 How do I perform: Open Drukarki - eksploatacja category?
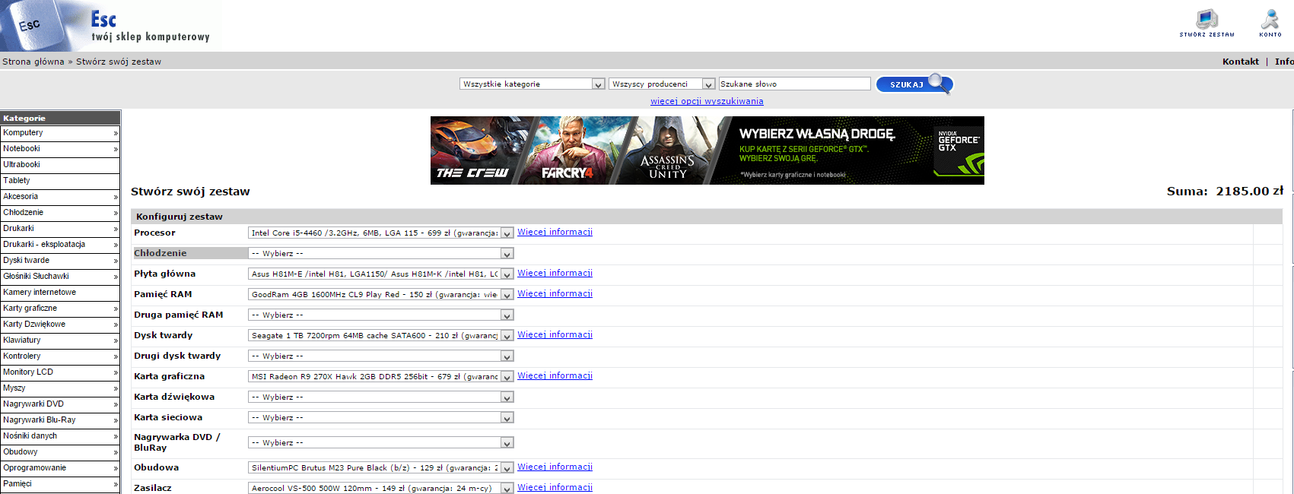click(x=60, y=245)
